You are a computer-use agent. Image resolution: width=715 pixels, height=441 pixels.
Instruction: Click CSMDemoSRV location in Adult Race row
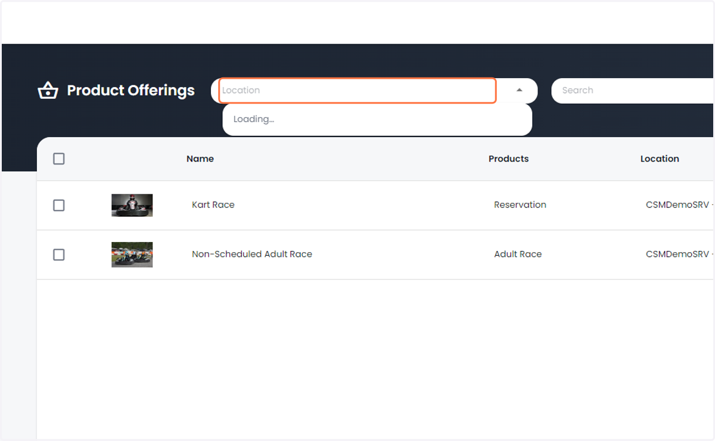tap(679, 254)
